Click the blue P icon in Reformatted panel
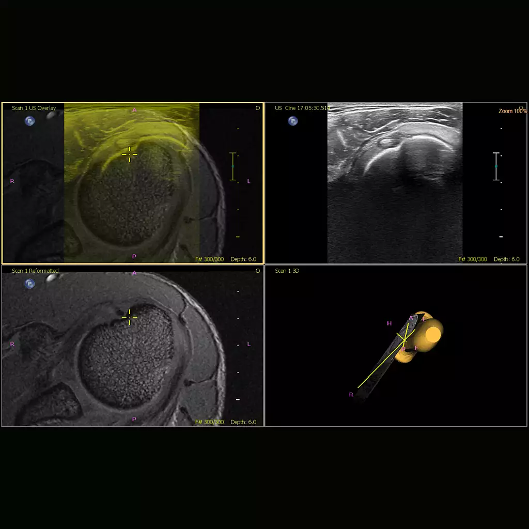Viewport: 529px width, 529px height. tap(30, 284)
